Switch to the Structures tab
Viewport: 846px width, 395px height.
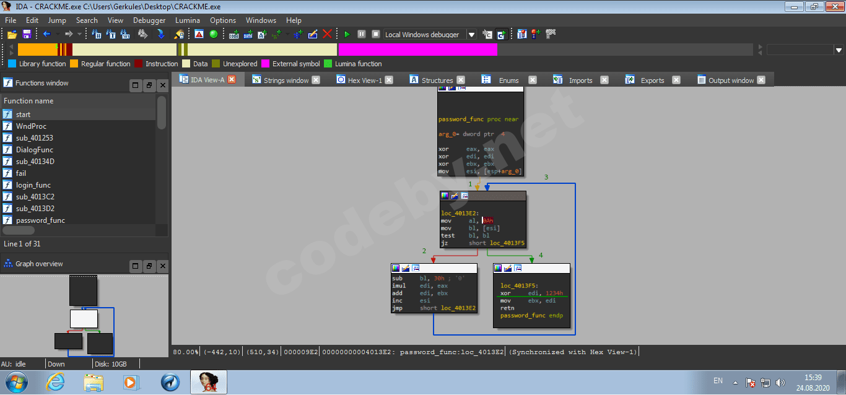[x=437, y=80]
